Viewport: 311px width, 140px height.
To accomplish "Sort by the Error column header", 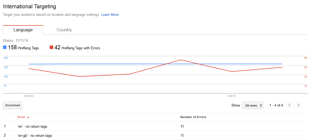I will [x=22, y=117].
